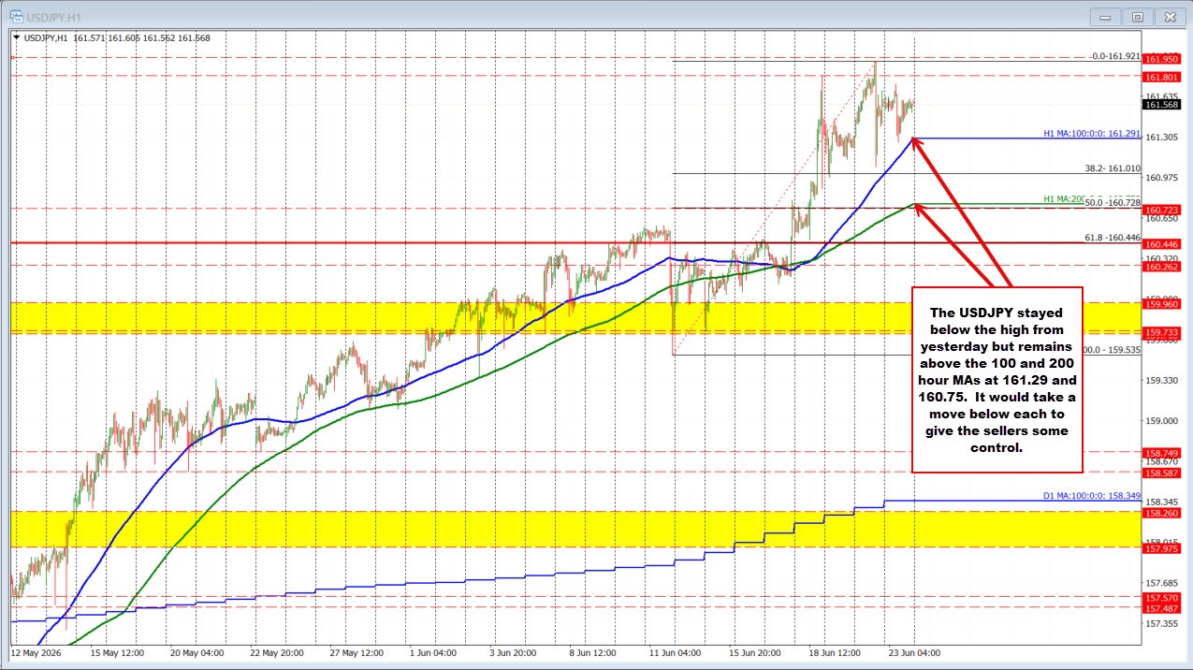This screenshot has height=670, width=1193.
Task: Click the red price tag 158.749
Action: pos(1163,452)
